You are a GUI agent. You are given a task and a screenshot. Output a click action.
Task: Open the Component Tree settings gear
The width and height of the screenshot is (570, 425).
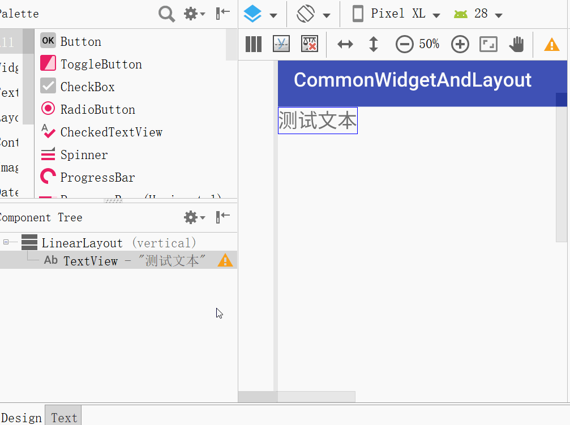click(191, 217)
